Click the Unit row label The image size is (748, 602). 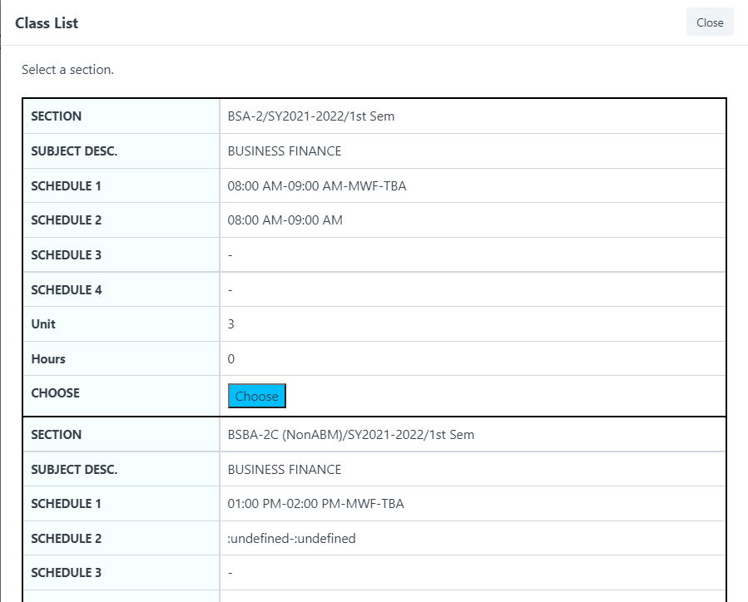click(x=43, y=324)
